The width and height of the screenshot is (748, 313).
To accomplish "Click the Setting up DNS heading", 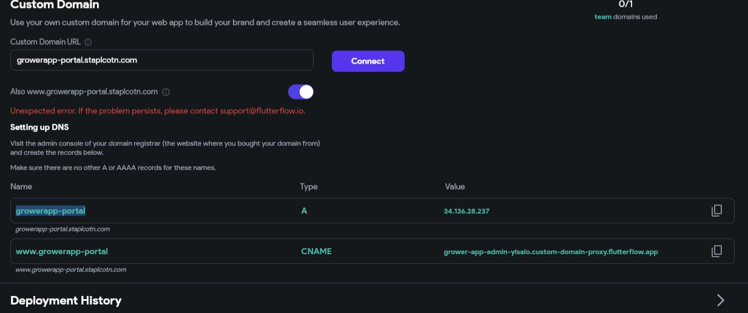I will 39,127.
